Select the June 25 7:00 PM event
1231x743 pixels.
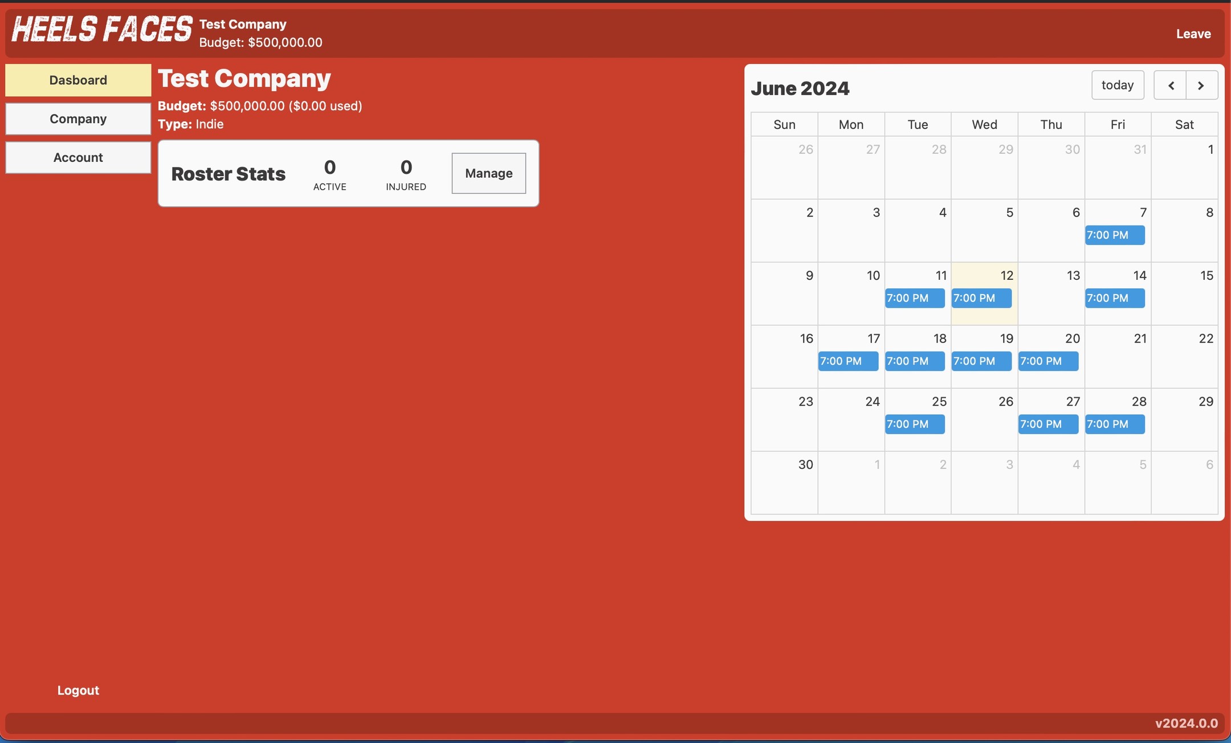915,424
